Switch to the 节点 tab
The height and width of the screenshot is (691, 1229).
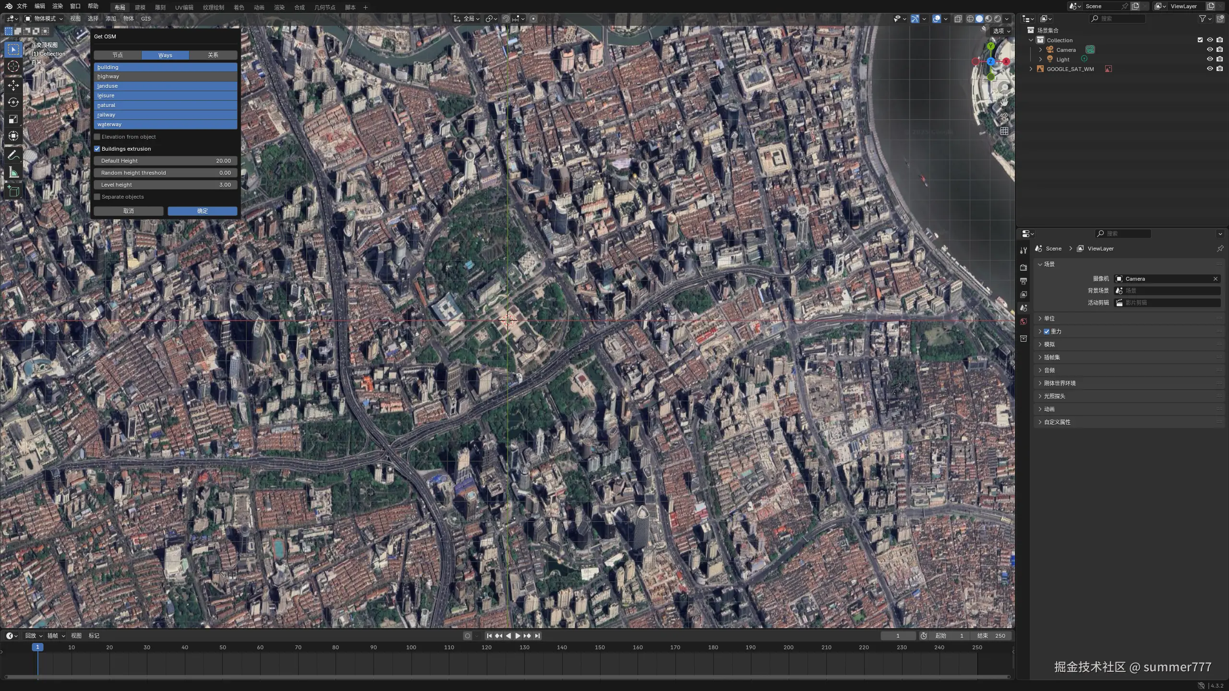click(x=118, y=55)
